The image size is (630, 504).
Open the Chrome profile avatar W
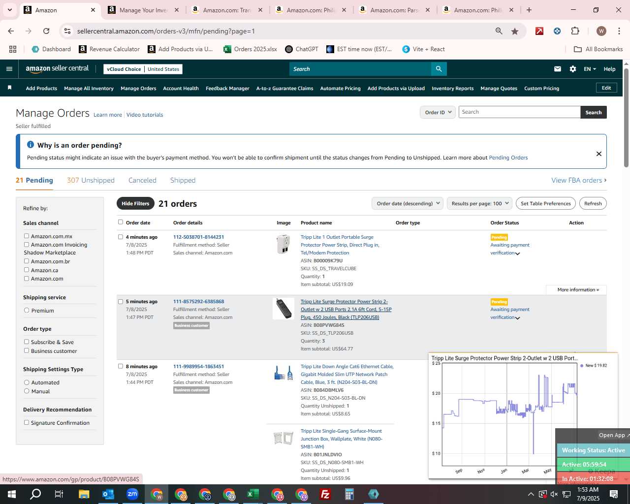pyautogui.click(x=601, y=31)
